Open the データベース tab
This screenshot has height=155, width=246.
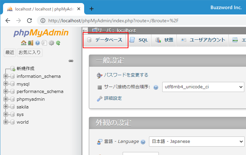(104, 40)
